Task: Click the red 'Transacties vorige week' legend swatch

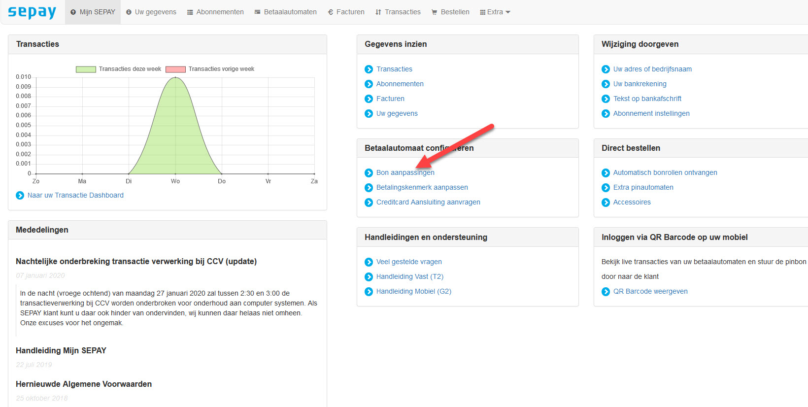Action: click(175, 69)
